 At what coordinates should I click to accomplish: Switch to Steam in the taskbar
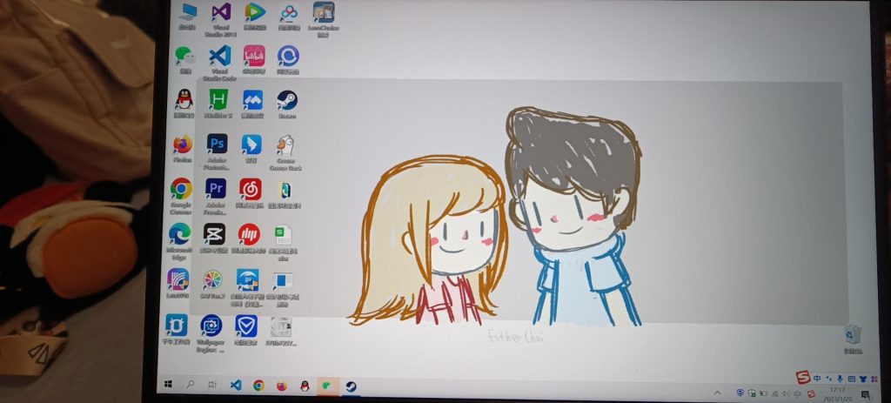[351, 385]
